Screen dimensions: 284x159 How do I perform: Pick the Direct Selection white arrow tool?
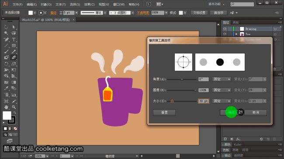pos(14,27)
